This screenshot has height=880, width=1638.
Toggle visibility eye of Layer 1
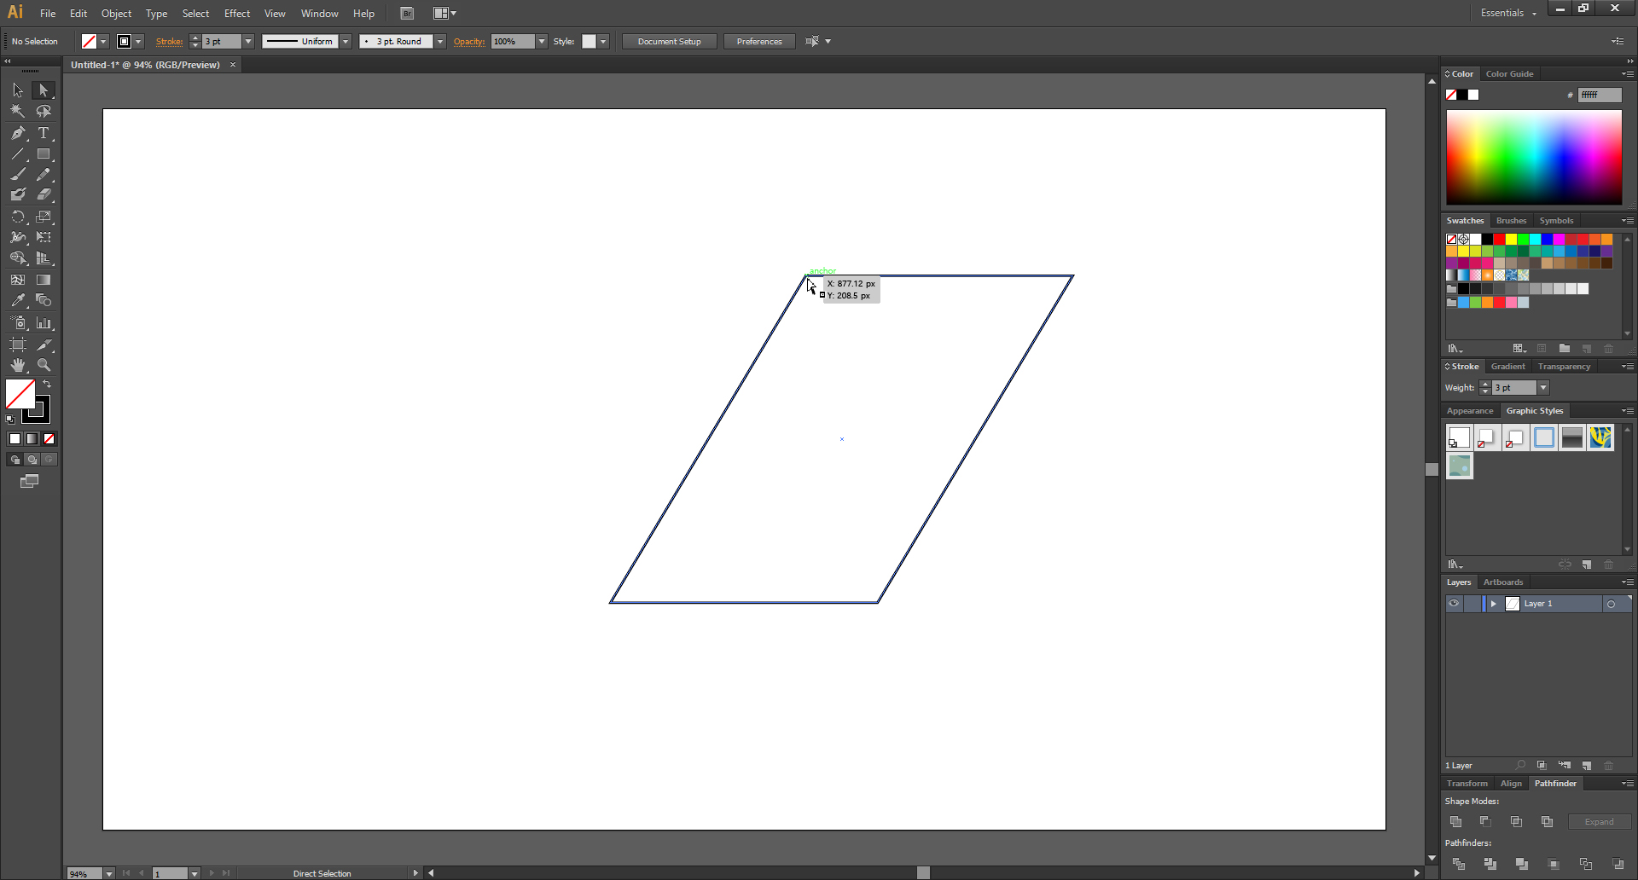tap(1454, 604)
